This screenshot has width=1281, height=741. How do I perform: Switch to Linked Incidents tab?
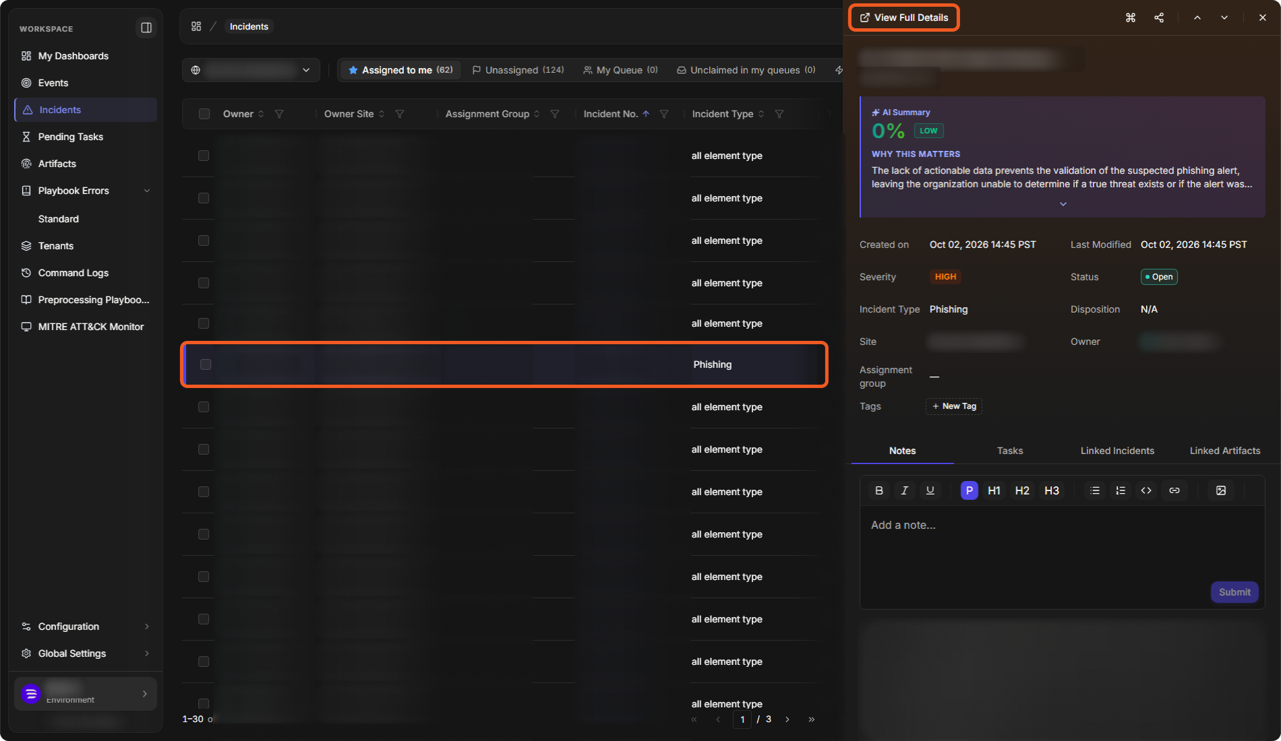pos(1117,451)
